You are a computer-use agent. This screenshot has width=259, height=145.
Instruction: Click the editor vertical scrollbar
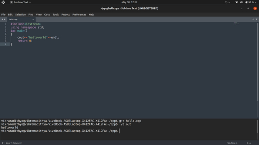pyautogui.click(x=258, y=62)
